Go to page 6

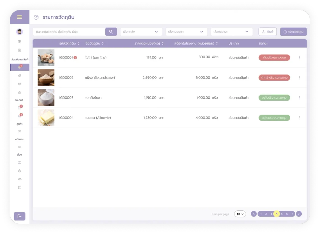(x=287, y=214)
